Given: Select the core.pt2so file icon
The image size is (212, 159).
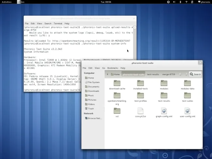Looking at the screenshot, I should [x=141, y=111].
